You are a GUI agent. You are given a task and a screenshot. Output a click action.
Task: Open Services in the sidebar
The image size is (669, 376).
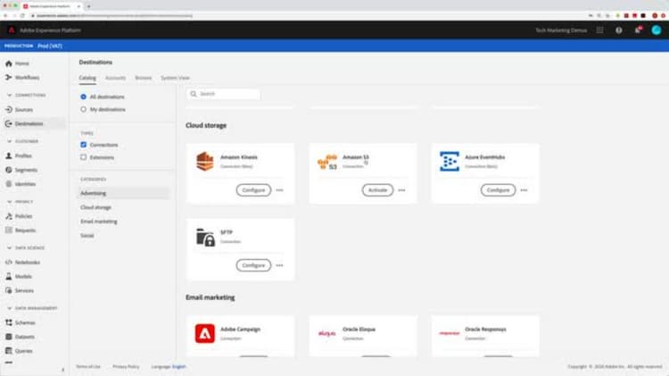20,290
